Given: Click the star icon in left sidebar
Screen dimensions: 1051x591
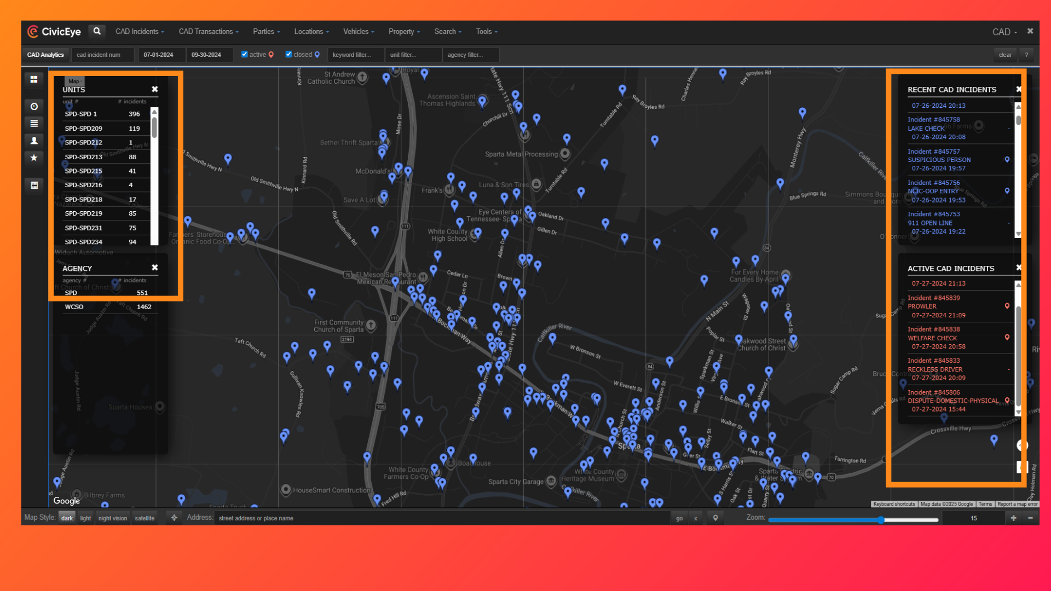Looking at the screenshot, I should (34, 158).
